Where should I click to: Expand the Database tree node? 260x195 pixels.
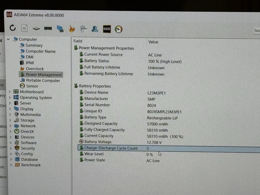11,159
